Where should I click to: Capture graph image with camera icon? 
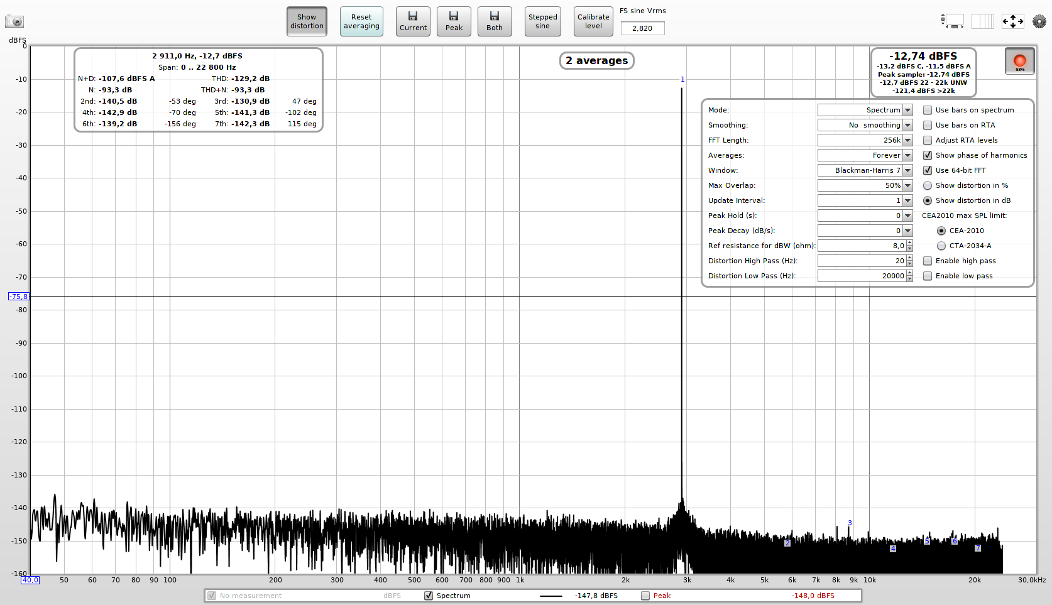(x=14, y=21)
